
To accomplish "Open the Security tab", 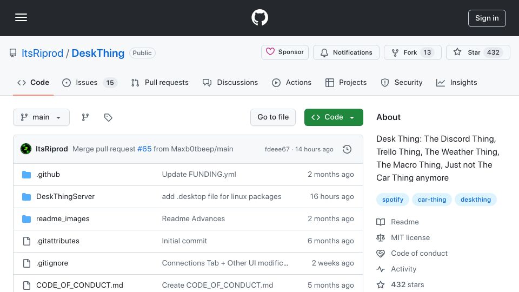I will point(402,82).
